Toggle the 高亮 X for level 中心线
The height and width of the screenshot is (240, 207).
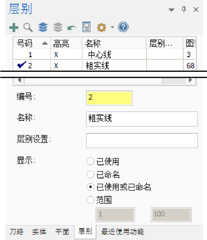tap(55, 54)
